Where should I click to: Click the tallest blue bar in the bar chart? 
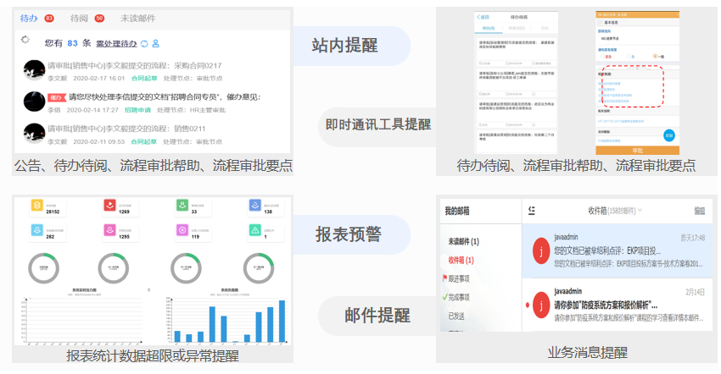point(282,322)
